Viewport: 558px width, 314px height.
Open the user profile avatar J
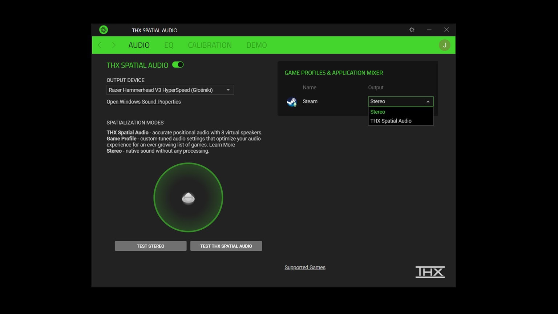point(445,45)
